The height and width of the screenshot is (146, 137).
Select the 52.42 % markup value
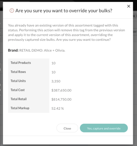point(58,108)
